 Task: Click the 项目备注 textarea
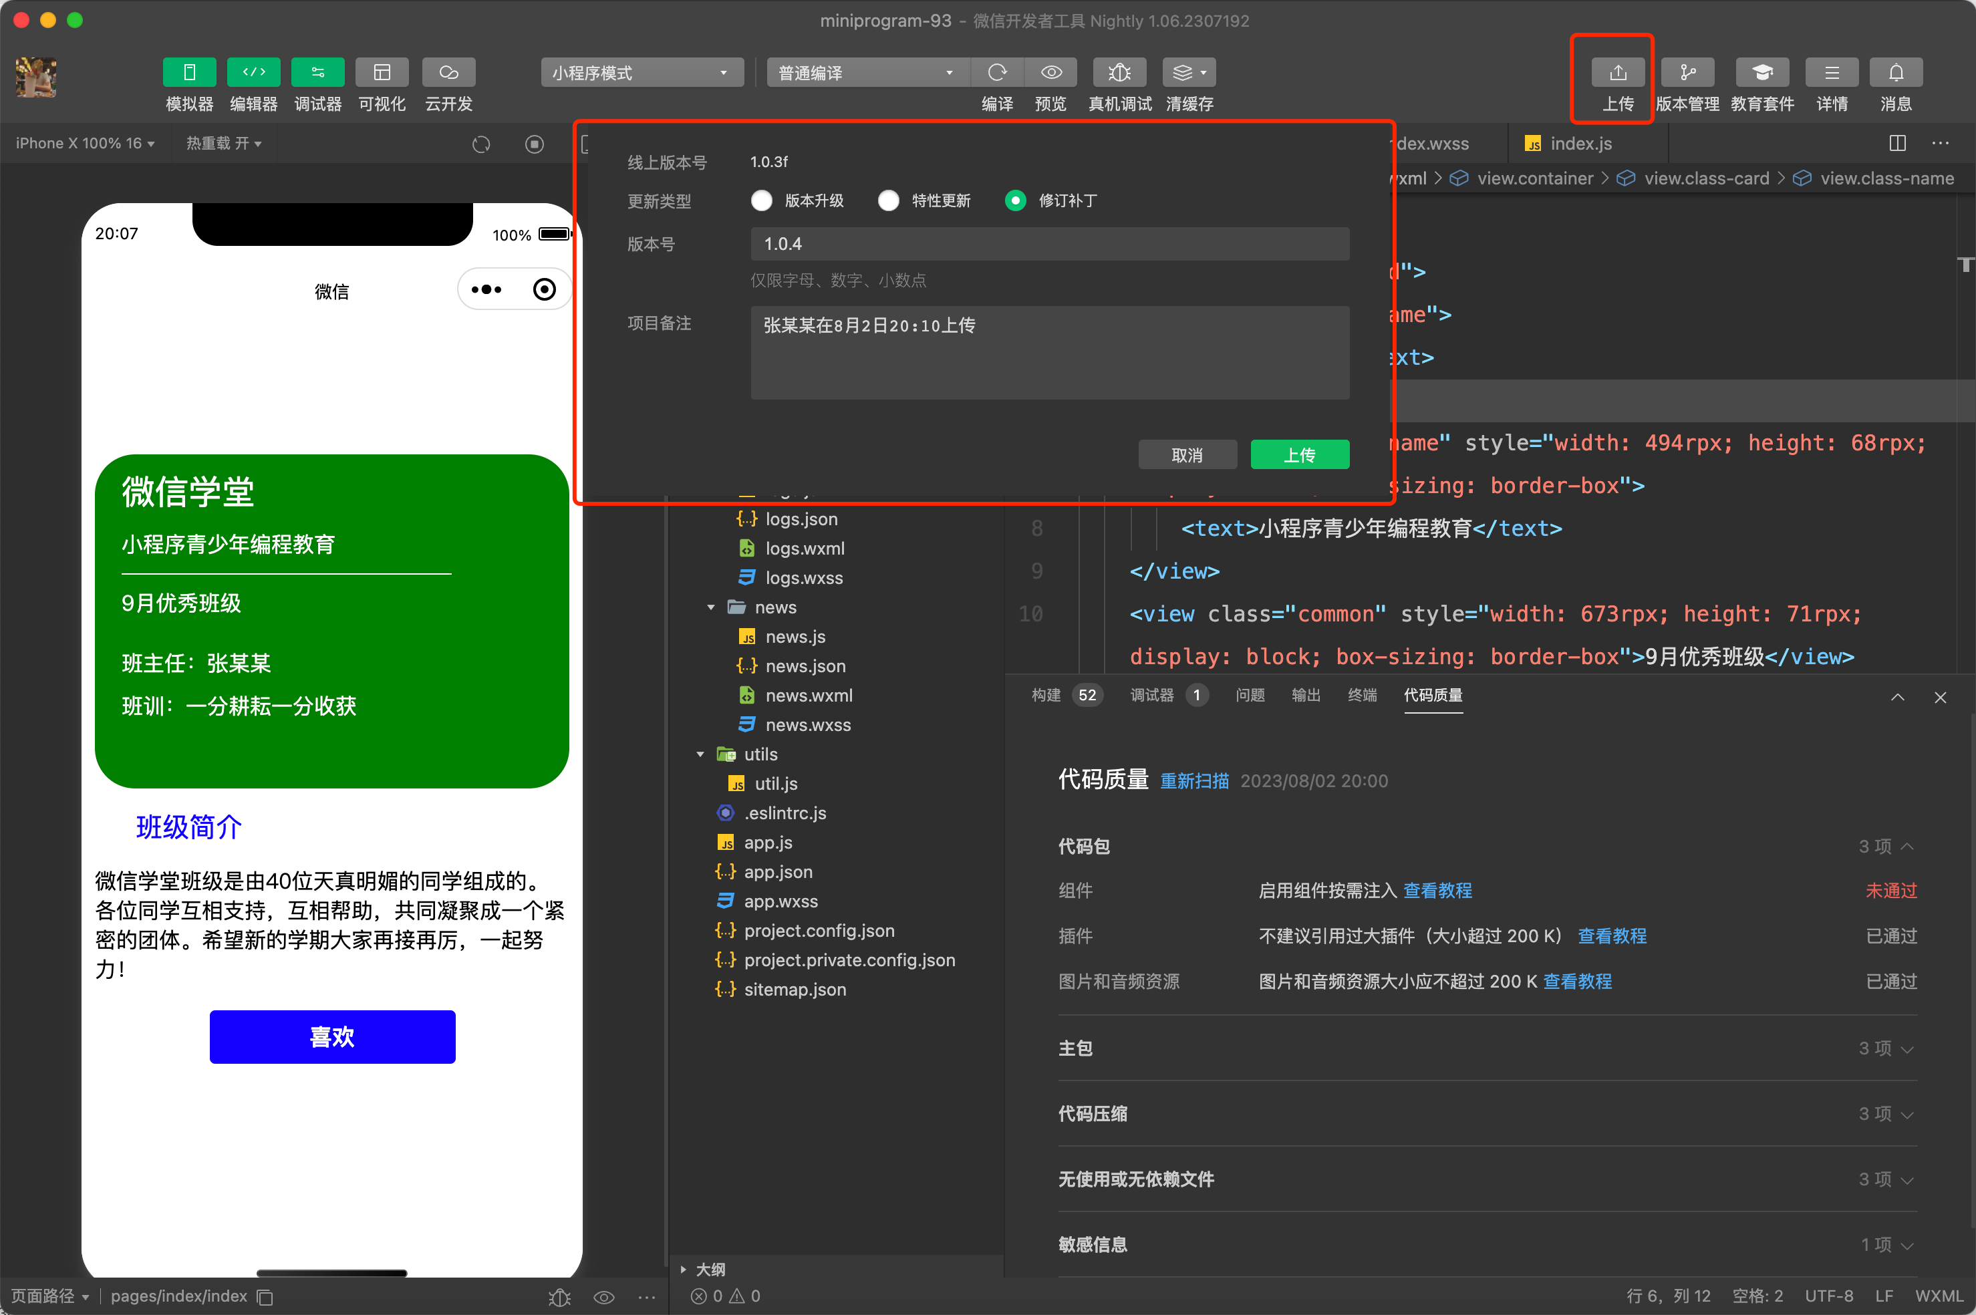[x=1050, y=352]
